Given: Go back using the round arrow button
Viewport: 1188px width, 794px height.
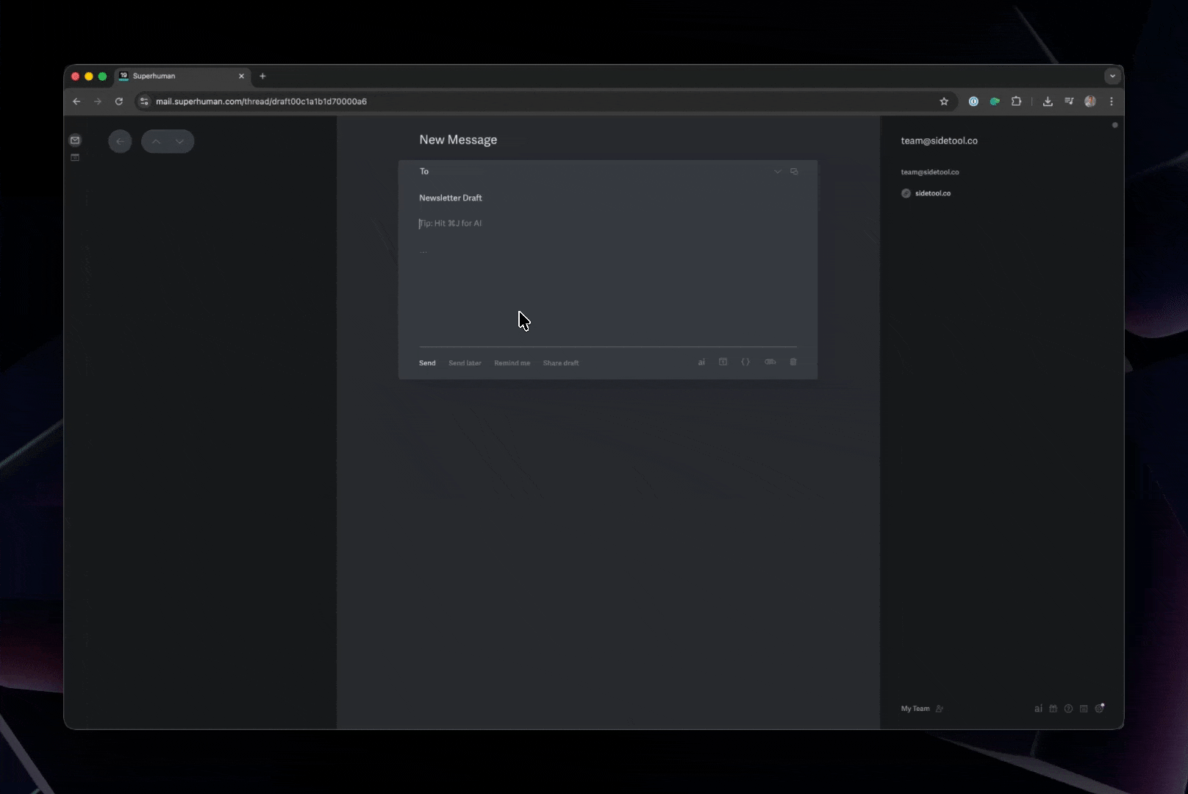Looking at the screenshot, I should pyautogui.click(x=120, y=141).
